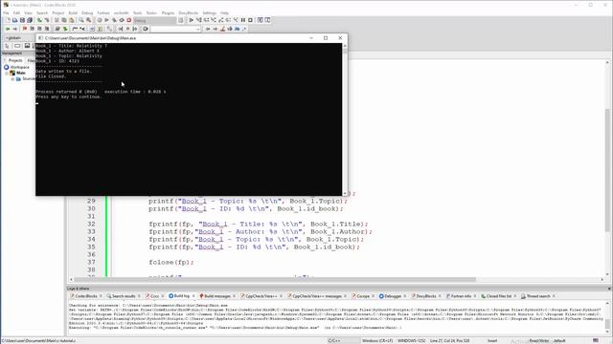Viewport: 613px width, 344px height.
Task: Click the Cut toolbar icon
Action: pos(57,20)
